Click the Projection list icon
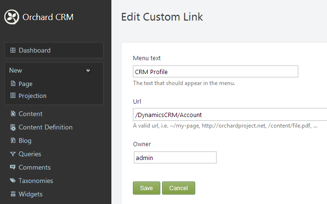The width and height of the screenshot is (327, 204). click(13, 96)
